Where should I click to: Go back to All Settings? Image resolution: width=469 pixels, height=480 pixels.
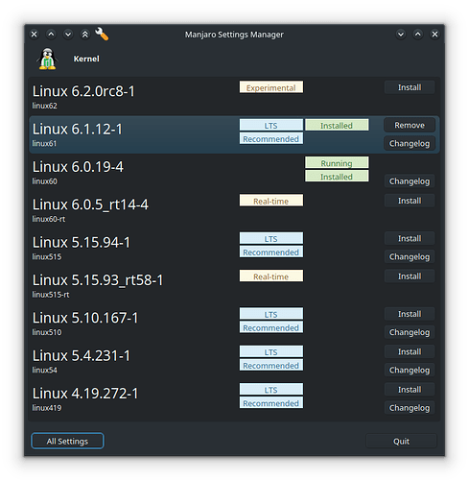[67, 441]
